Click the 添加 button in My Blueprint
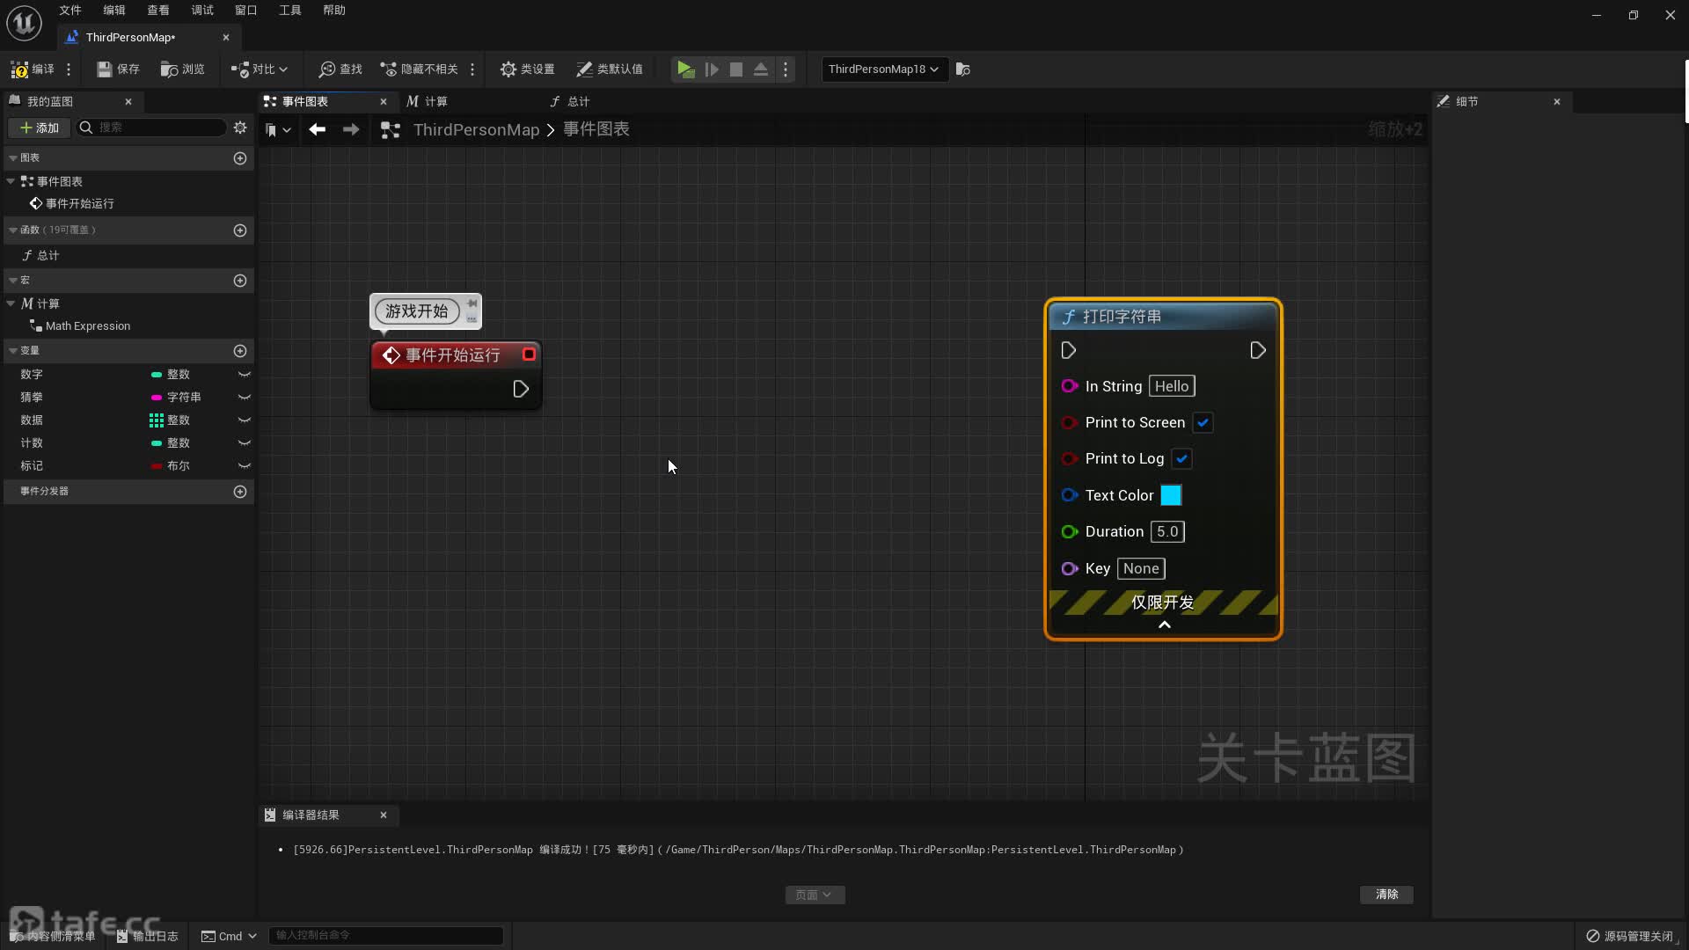1689x950 pixels. click(x=40, y=128)
